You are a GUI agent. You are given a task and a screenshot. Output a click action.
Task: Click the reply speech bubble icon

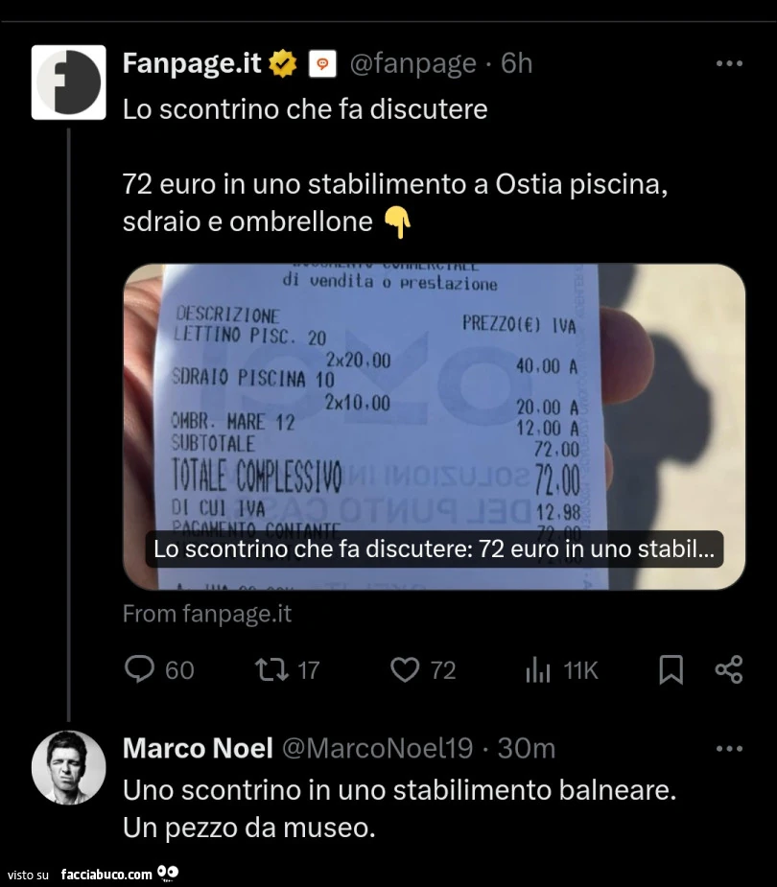click(139, 669)
